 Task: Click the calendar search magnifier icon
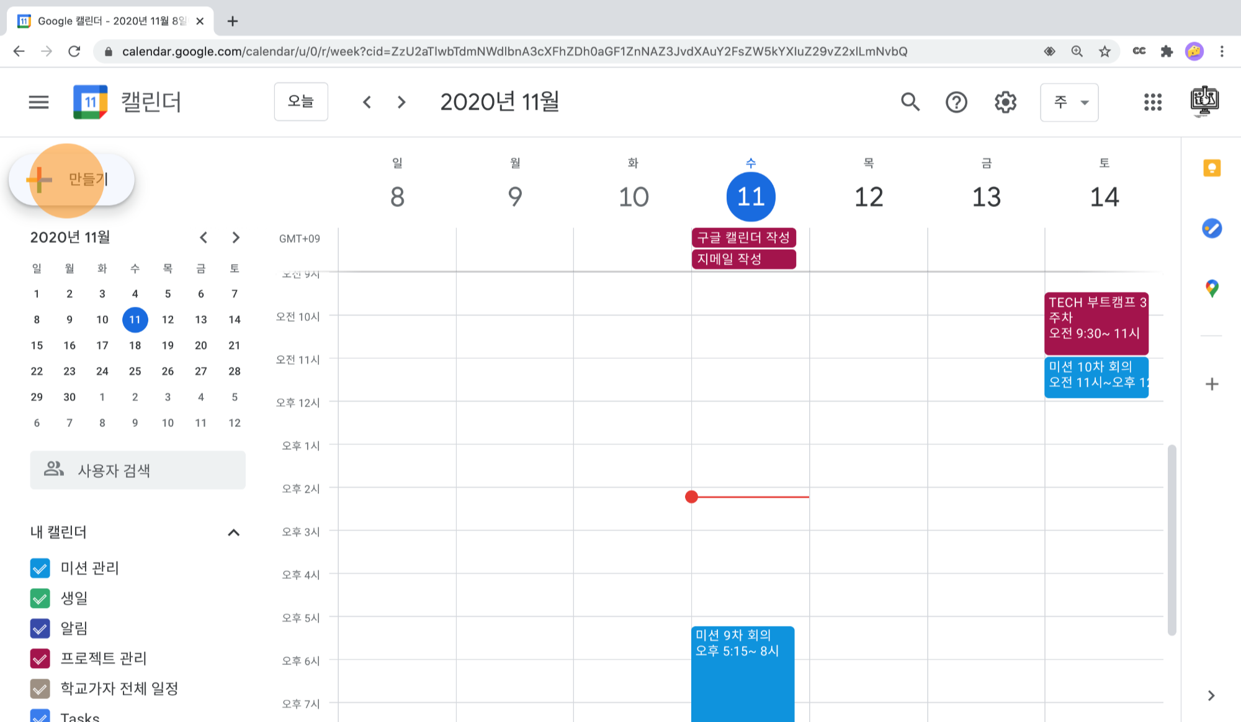pos(910,102)
